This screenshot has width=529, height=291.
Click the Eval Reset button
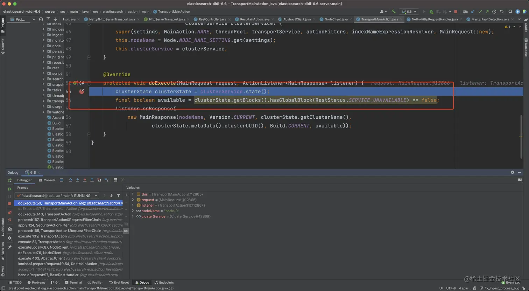[119, 283]
